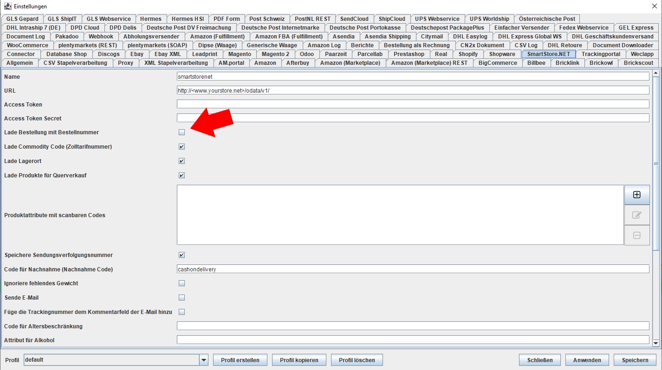Select the WooCommerce tab

pyautogui.click(x=27, y=45)
